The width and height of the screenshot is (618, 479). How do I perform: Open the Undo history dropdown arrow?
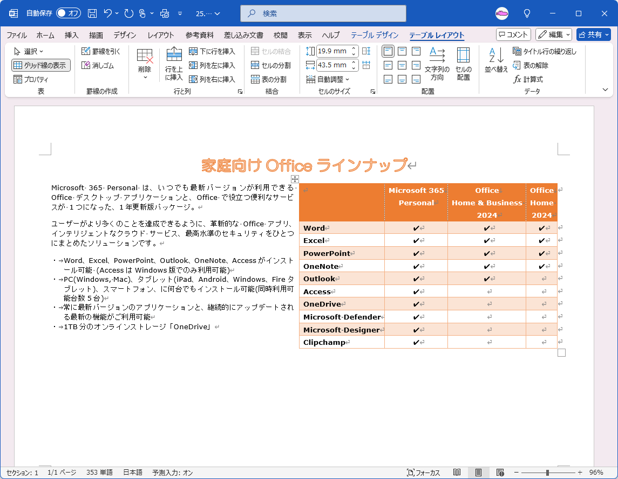[117, 13]
